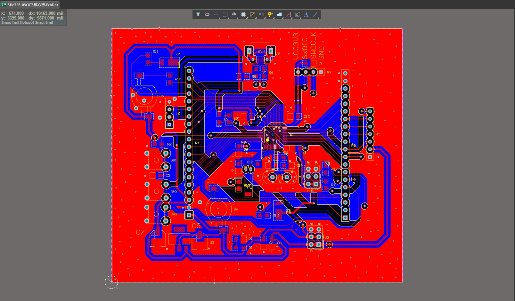
Task: Select the place line tool
Action: point(315,14)
